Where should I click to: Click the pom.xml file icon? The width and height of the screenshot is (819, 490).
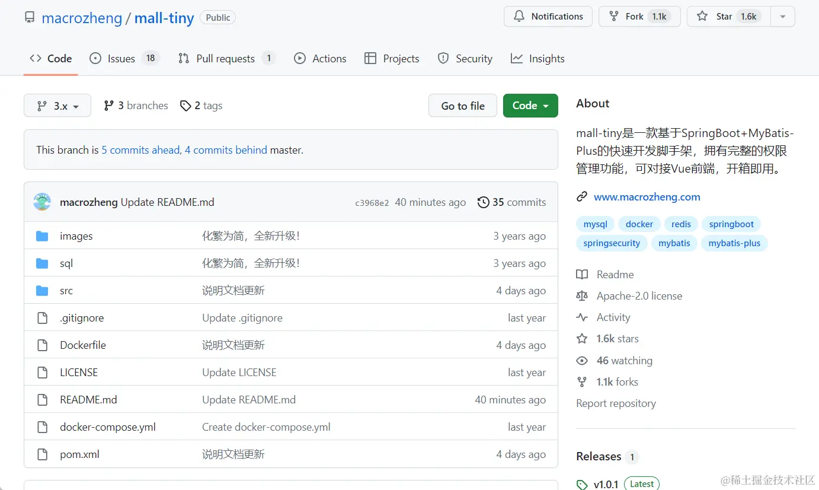(42, 454)
